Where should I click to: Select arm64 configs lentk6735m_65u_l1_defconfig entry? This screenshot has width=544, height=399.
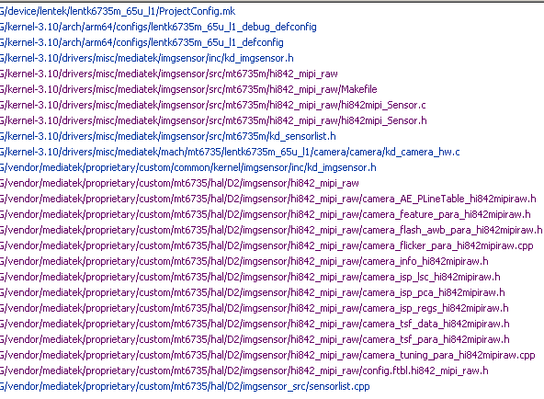[142, 42]
